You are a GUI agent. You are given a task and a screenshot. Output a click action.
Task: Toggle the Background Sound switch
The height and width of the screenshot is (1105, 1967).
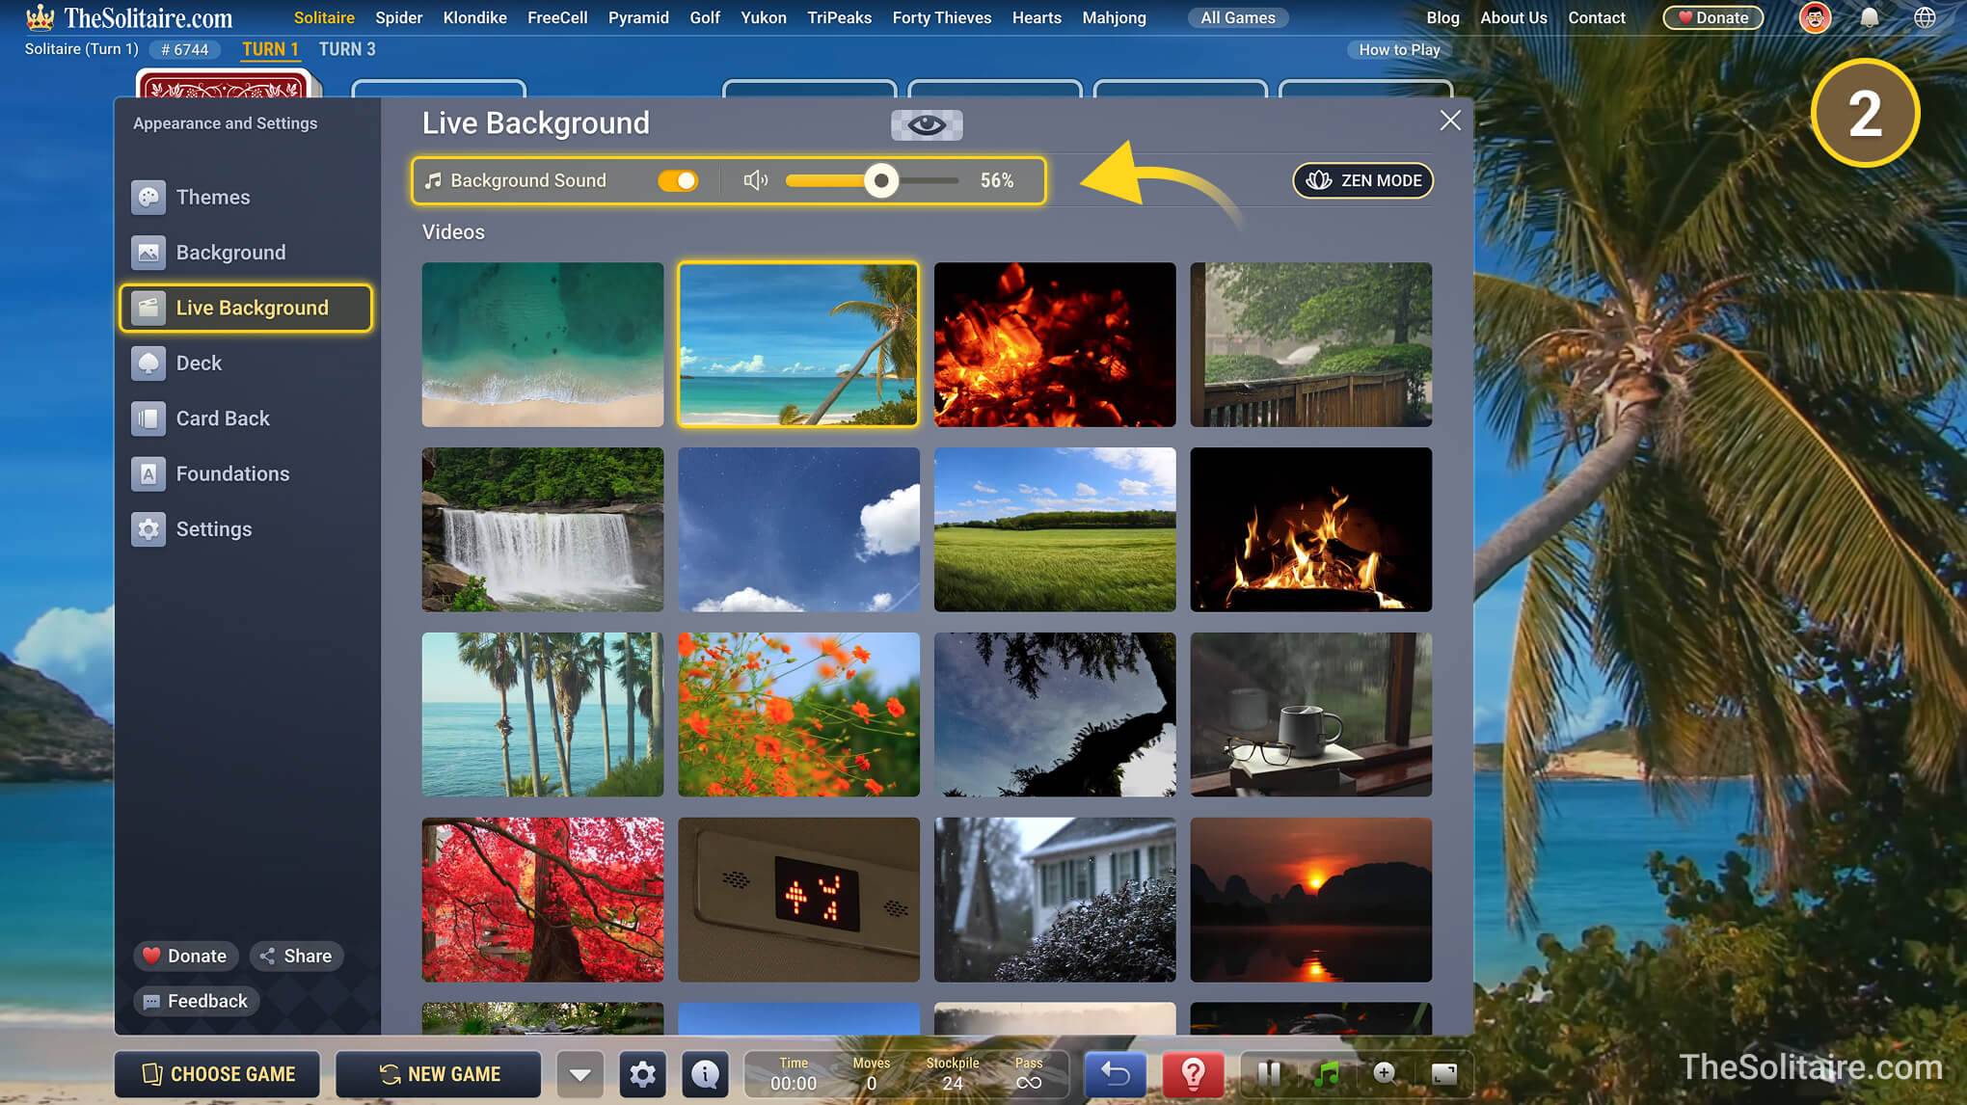tap(678, 180)
